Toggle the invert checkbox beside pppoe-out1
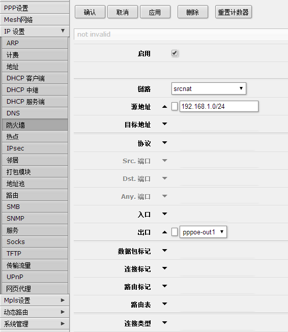288x332 pixels. [175, 232]
